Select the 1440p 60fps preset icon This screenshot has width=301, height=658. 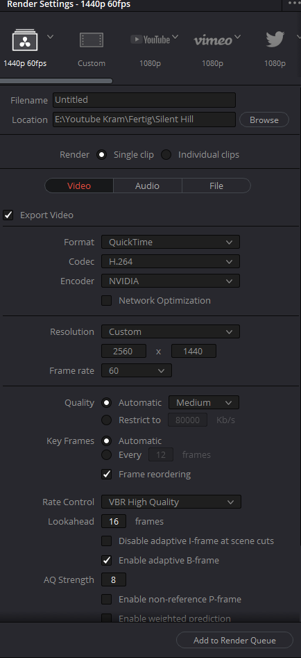pyautogui.click(x=25, y=40)
